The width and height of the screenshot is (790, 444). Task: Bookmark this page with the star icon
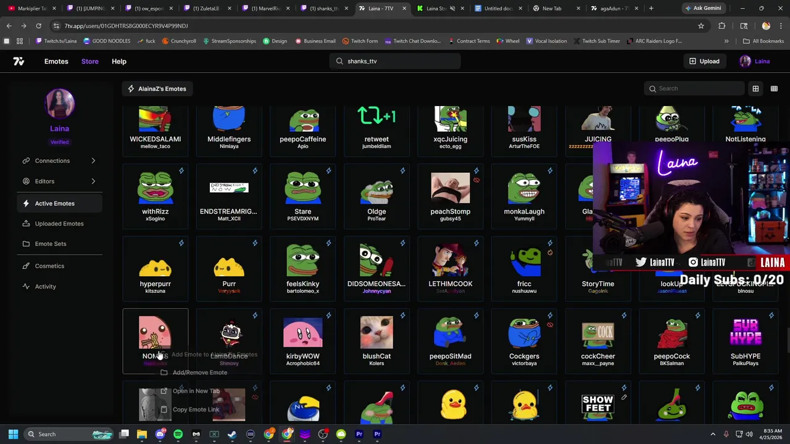point(701,26)
